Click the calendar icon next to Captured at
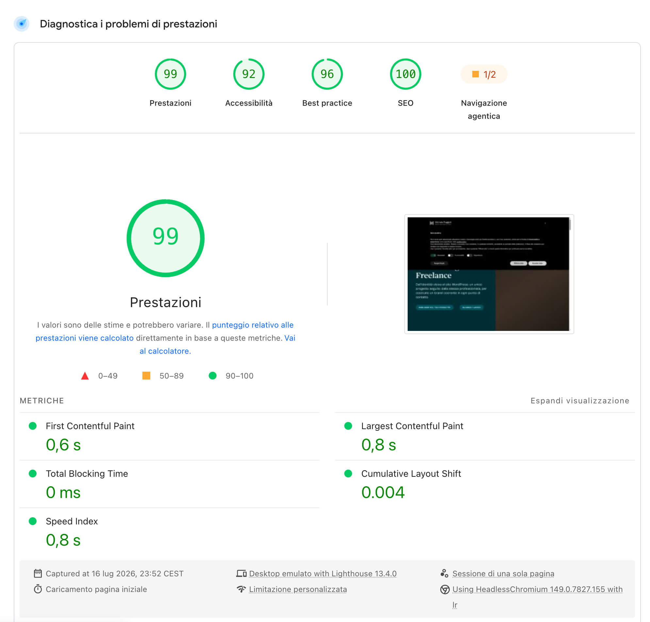Image resolution: width=650 pixels, height=622 pixels. [x=38, y=573]
